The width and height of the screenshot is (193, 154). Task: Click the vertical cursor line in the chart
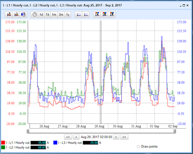tap(101, 72)
